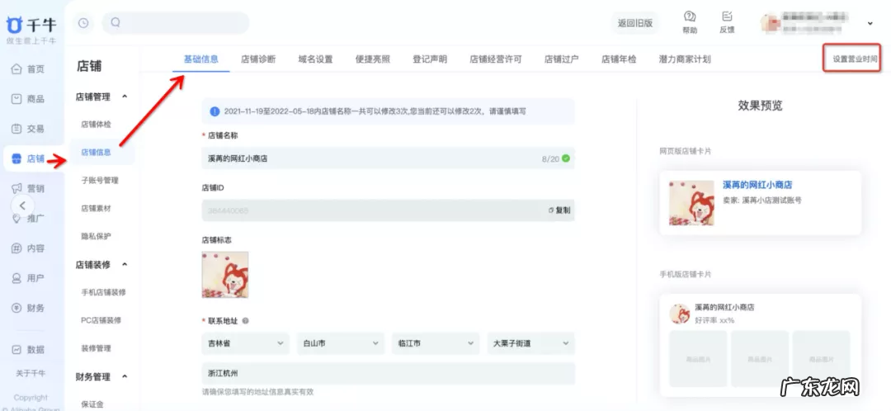Click the blue info icon in notice

(214, 111)
